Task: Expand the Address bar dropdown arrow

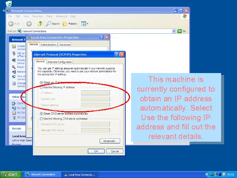Action: [174, 31]
